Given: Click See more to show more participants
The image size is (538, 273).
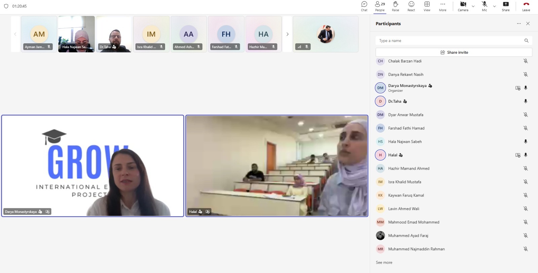Looking at the screenshot, I should pos(384,263).
